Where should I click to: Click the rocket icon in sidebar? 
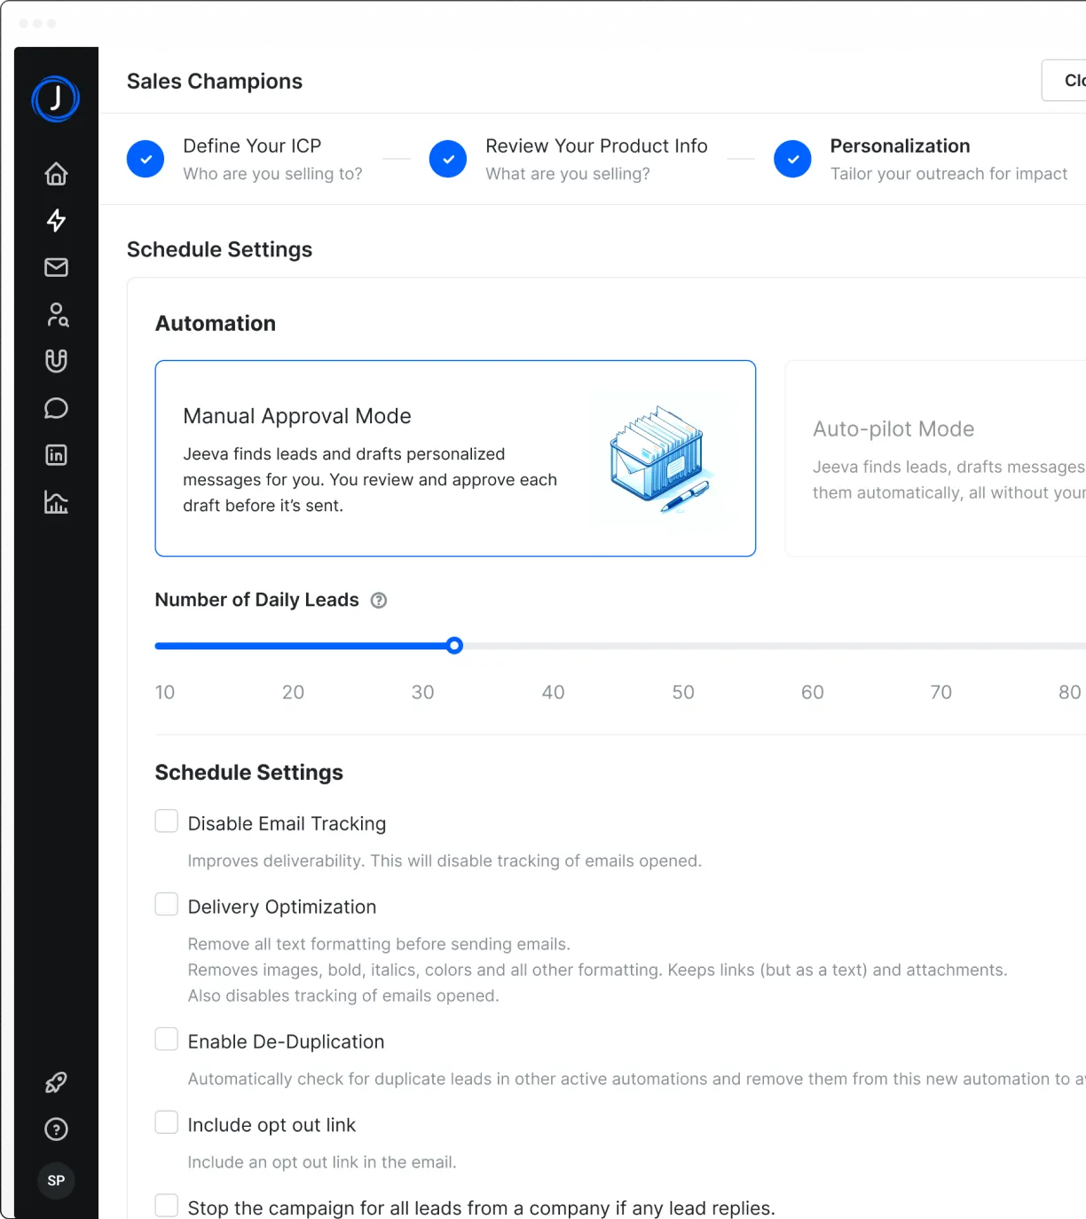click(x=56, y=1082)
